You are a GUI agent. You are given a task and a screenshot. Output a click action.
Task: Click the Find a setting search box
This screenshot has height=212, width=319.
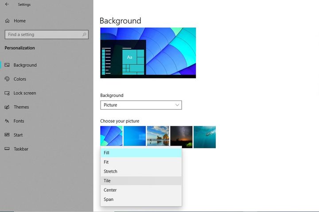coord(47,35)
